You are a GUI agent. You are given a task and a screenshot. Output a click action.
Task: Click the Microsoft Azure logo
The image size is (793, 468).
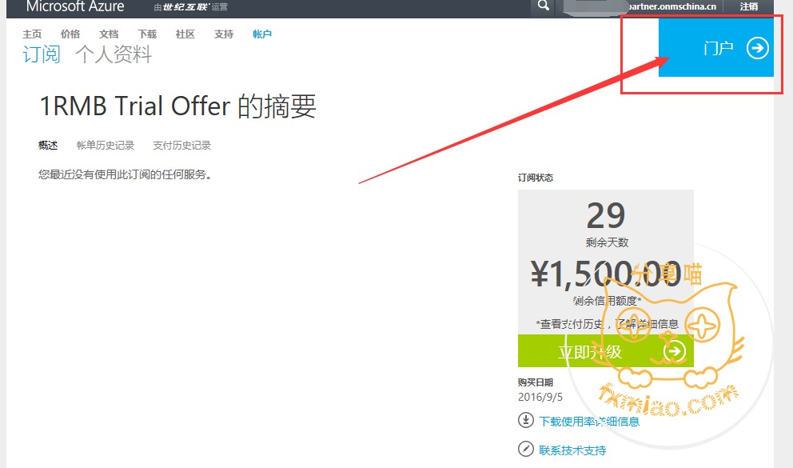pyautogui.click(x=75, y=6)
